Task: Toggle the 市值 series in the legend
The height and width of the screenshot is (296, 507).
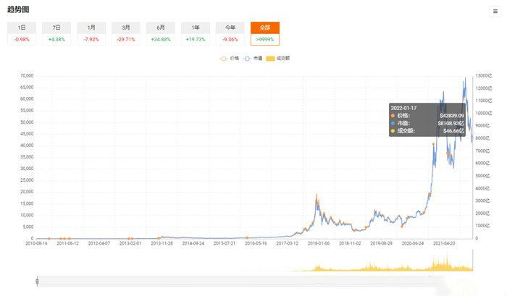Action: point(253,59)
